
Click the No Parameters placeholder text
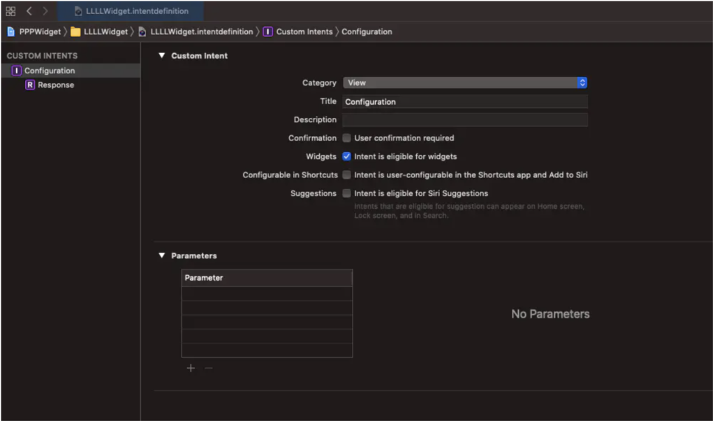click(550, 314)
